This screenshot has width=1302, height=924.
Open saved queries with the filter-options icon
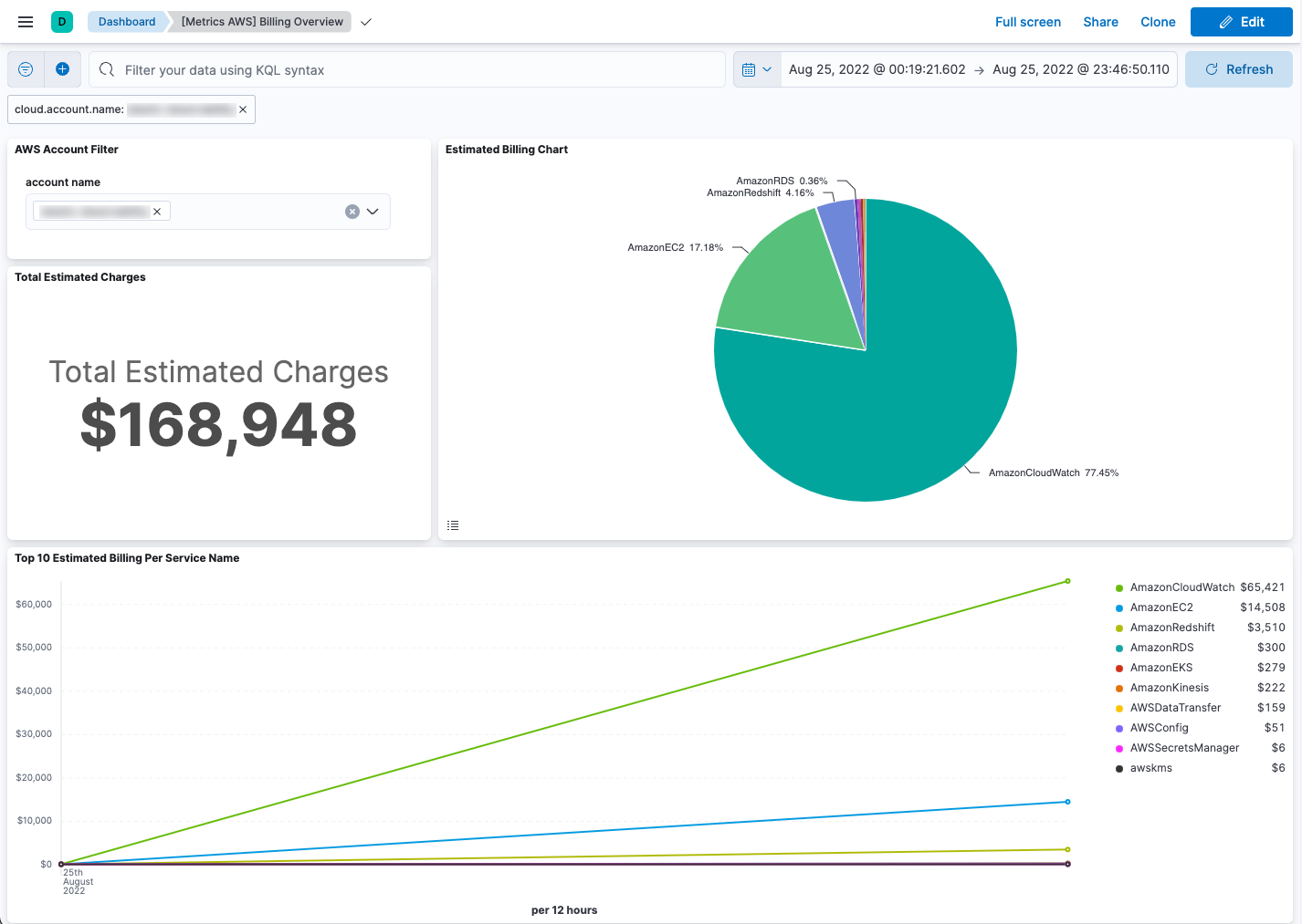point(26,69)
